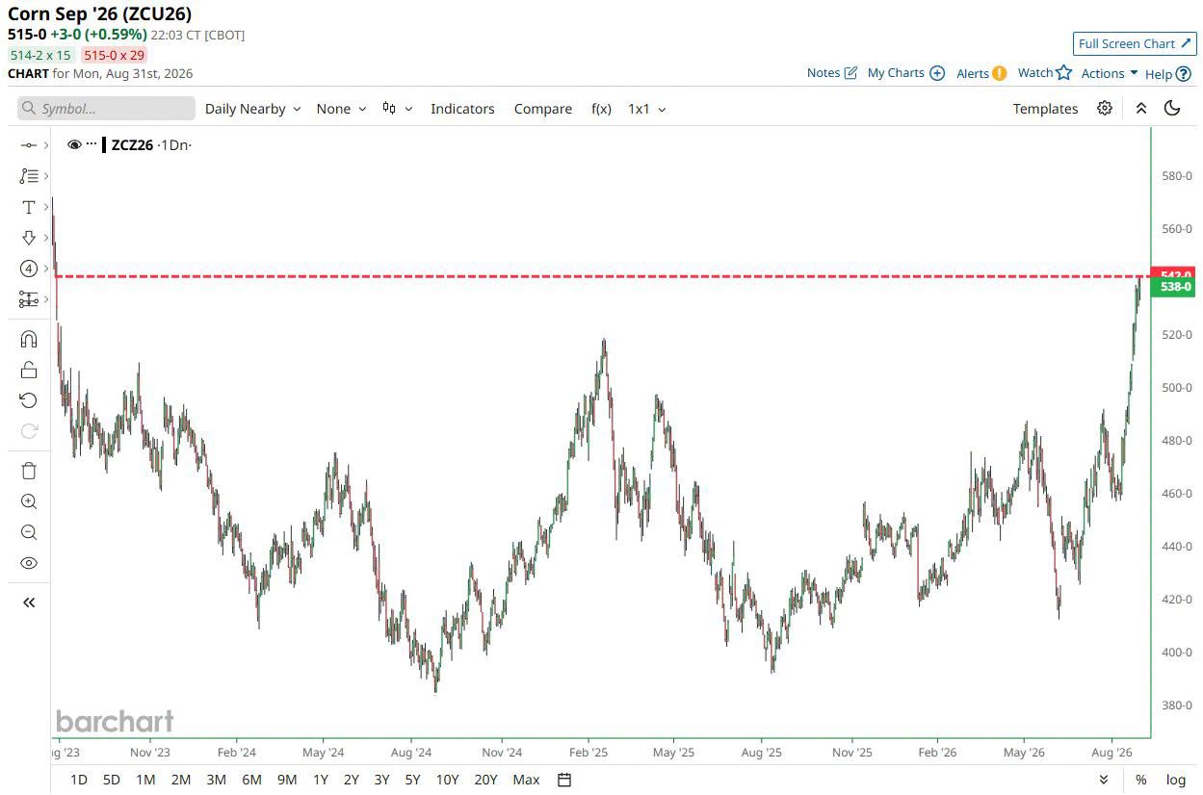Image resolution: width=1203 pixels, height=795 pixels.
Task: Select the Fibonacci/retracement tools icon
Action: pyautogui.click(x=29, y=176)
